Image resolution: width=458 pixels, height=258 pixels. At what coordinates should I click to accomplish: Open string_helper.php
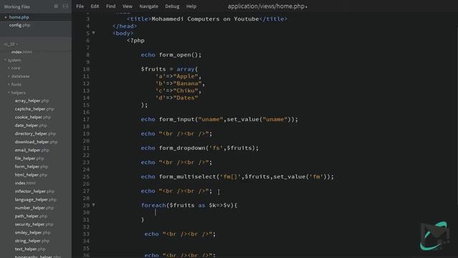pyautogui.click(x=31, y=241)
